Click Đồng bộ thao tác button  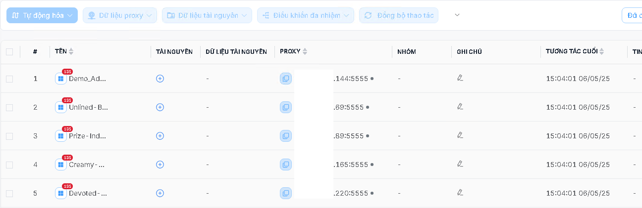click(x=399, y=15)
